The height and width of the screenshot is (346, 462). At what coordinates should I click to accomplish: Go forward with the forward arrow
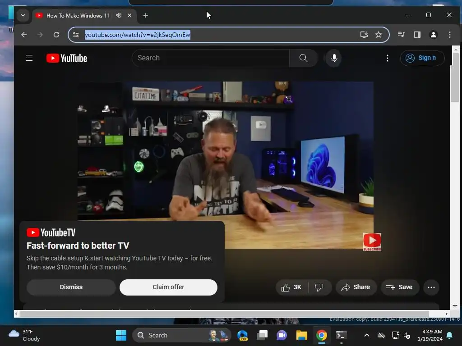coord(40,35)
